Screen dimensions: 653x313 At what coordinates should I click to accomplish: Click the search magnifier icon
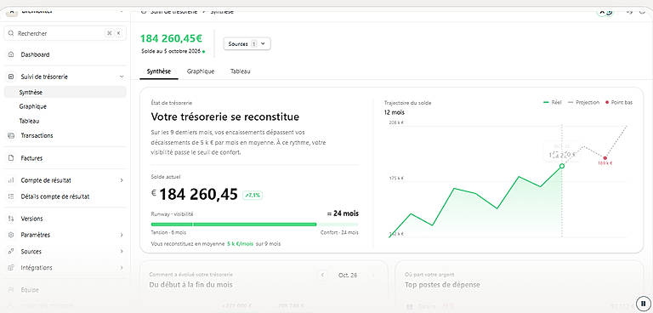[x=11, y=33]
